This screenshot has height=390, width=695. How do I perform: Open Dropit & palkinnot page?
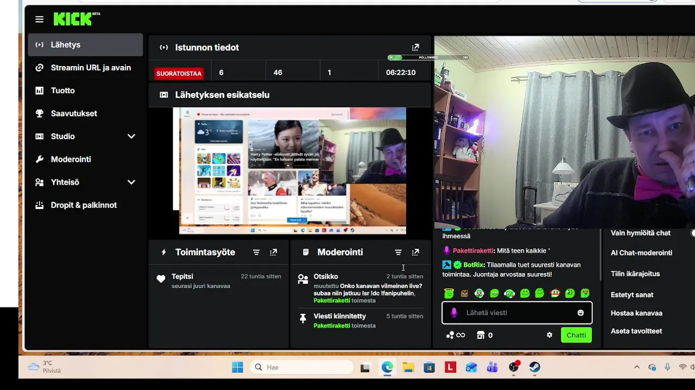pyautogui.click(x=85, y=205)
